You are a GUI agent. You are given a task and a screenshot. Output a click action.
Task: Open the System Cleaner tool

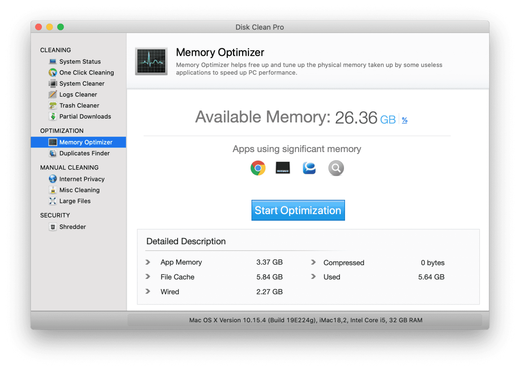(82, 83)
